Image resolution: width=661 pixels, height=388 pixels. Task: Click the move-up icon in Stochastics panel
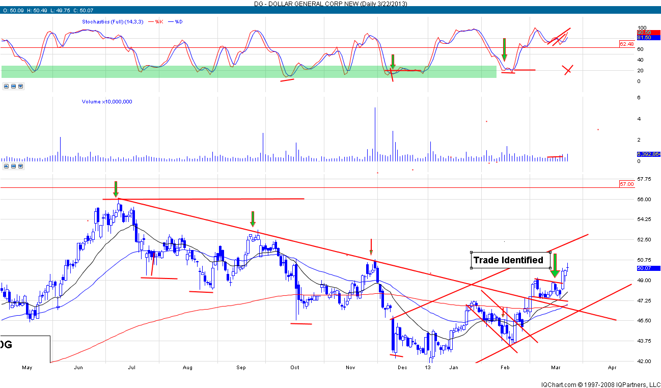pos(6,86)
